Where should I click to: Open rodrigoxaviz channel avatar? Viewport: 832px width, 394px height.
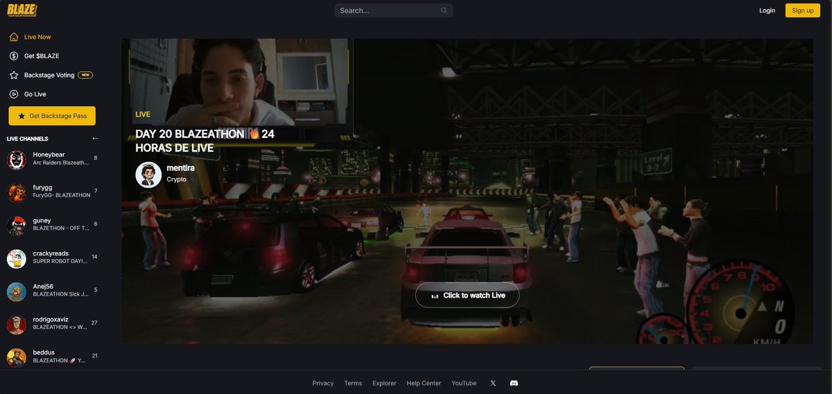[x=17, y=325]
